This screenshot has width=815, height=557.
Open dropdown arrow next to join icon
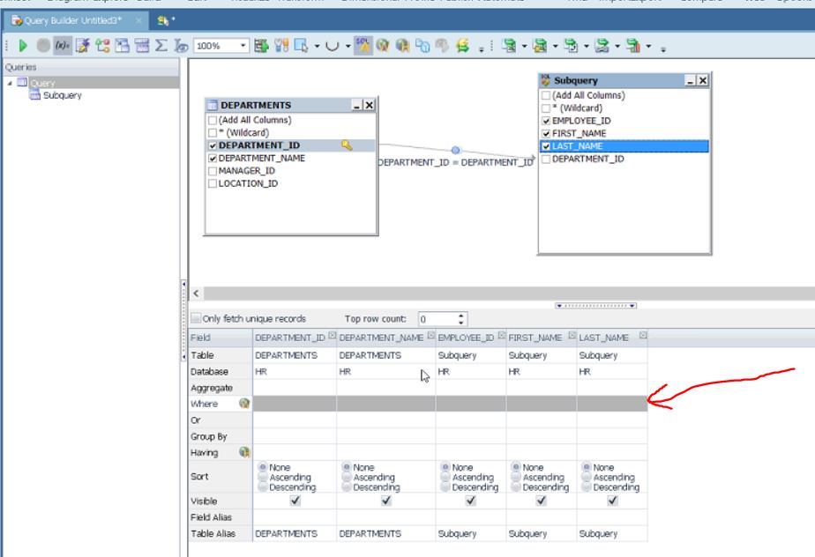pyautogui.click(x=348, y=46)
